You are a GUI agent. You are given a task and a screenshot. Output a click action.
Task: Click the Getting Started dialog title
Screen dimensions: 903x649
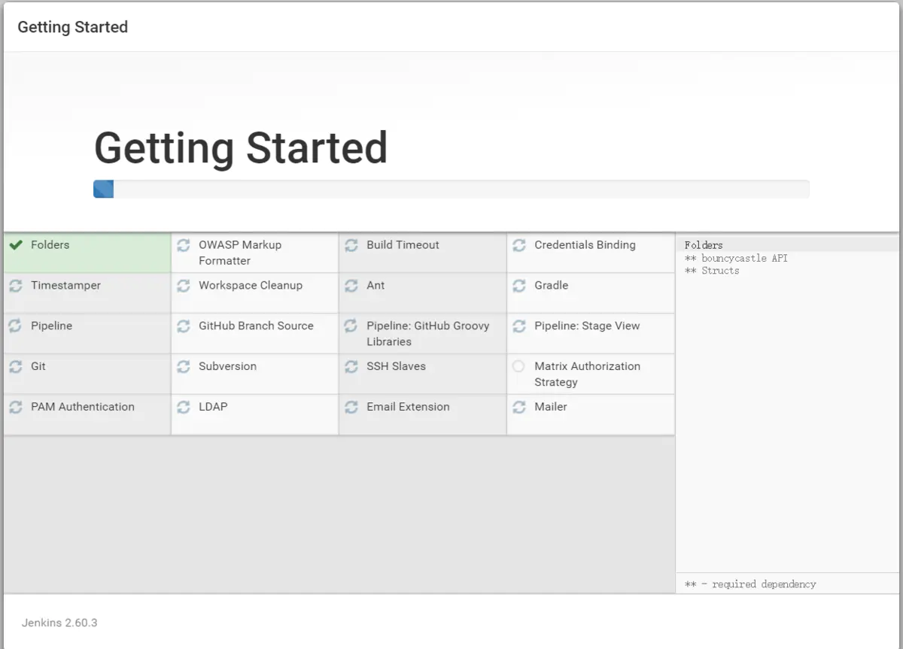(73, 27)
